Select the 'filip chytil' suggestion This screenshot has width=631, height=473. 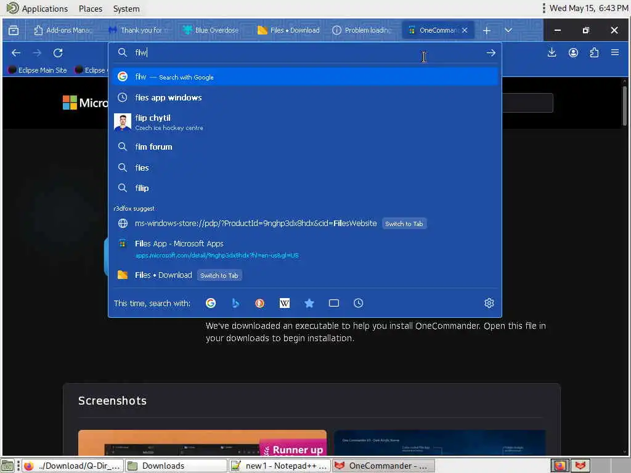[305, 123]
